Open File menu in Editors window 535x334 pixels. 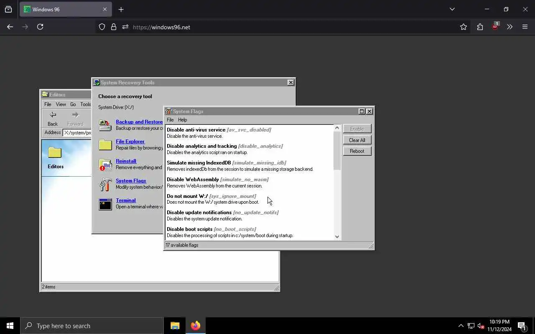pyautogui.click(x=48, y=104)
